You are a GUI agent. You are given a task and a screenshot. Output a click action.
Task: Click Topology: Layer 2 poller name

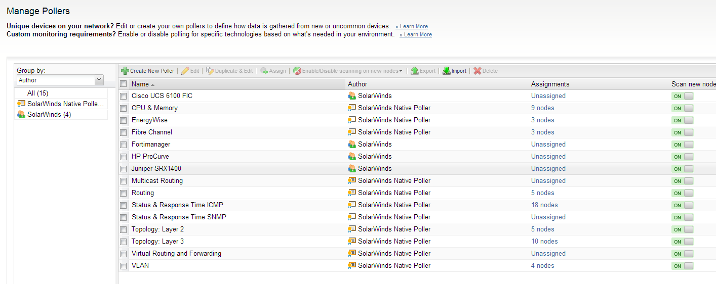point(157,229)
